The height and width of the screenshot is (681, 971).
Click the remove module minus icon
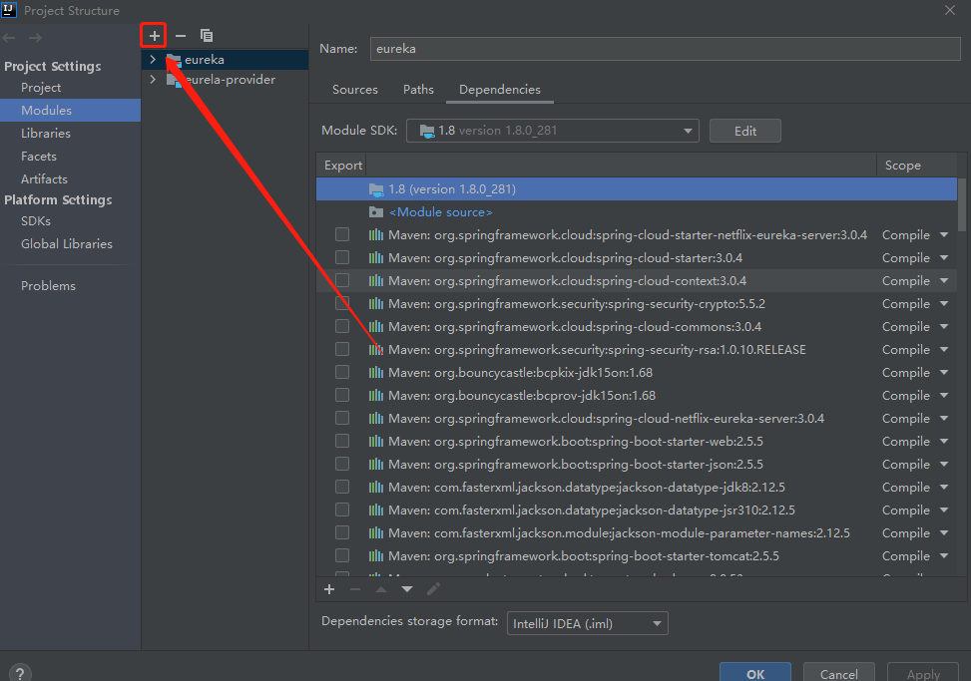click(181, 36)
